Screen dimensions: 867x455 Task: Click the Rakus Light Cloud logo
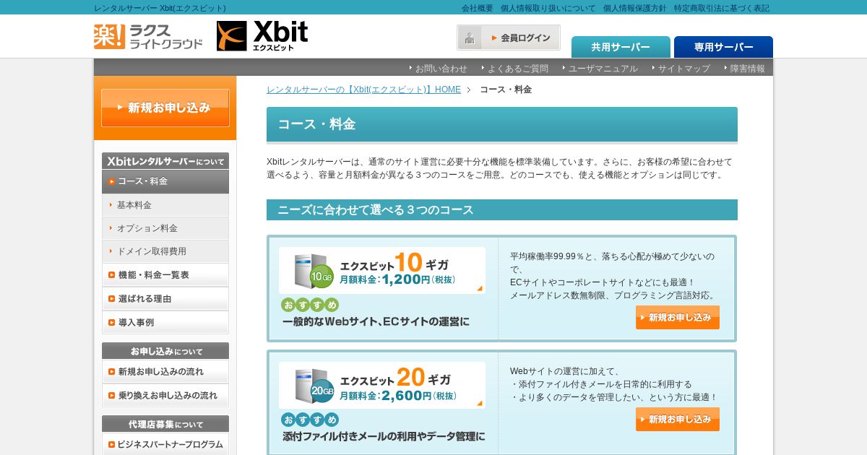148,36
